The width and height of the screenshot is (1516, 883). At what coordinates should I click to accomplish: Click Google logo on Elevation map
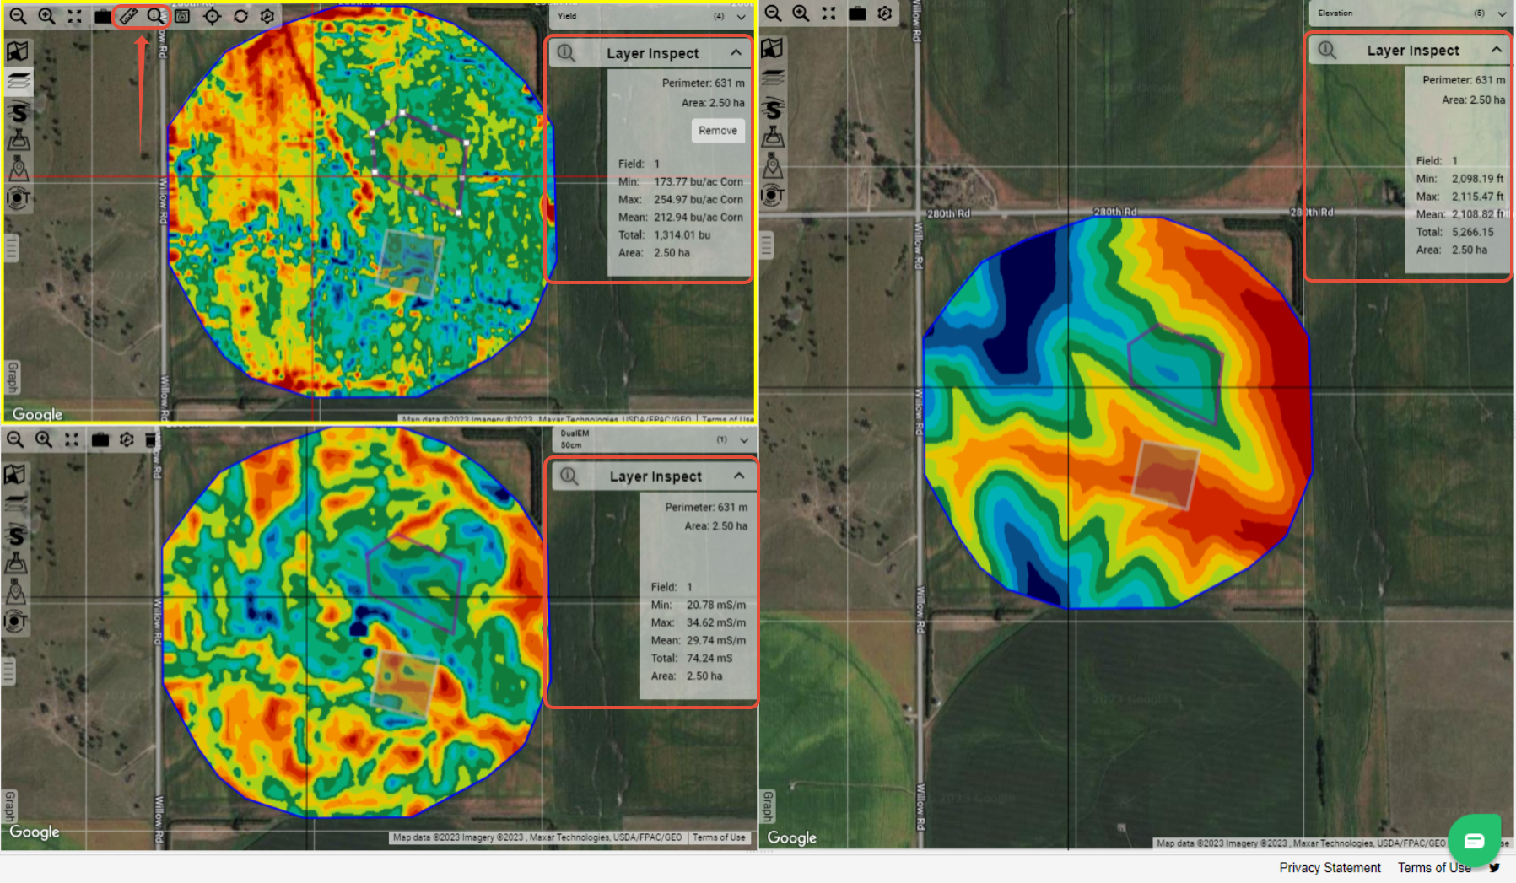coord(791,837)
